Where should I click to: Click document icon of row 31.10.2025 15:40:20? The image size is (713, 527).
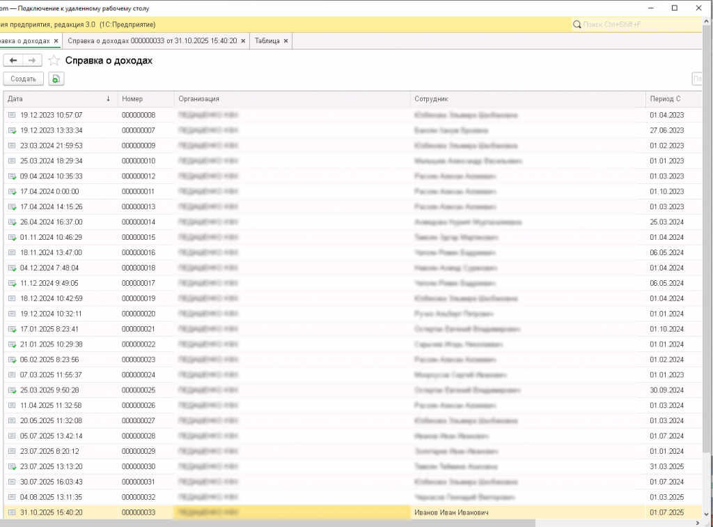[13, 512]
